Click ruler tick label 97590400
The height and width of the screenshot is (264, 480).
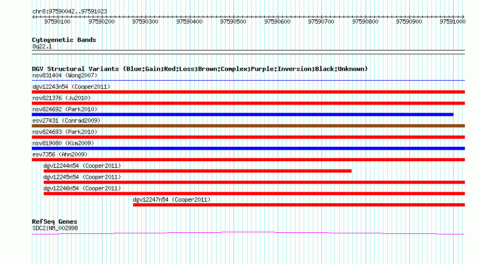(x=189, y=22)
